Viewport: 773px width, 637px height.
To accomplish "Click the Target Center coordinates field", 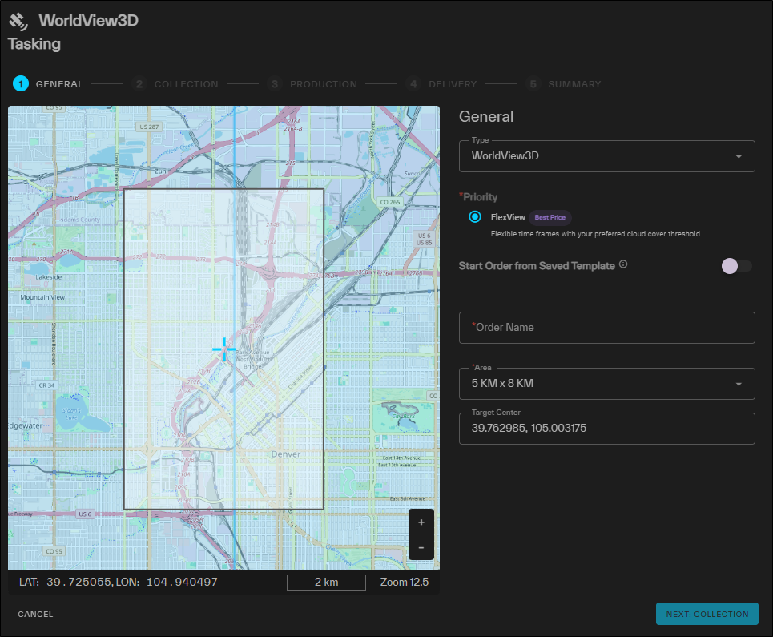I will (x=607, y=429).
